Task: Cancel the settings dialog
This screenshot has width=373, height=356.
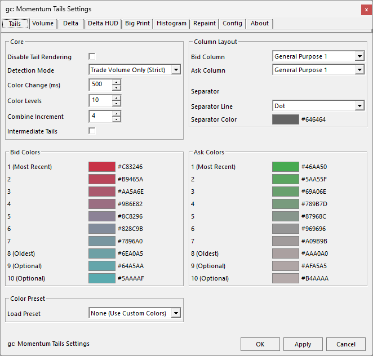Action: 346,344
